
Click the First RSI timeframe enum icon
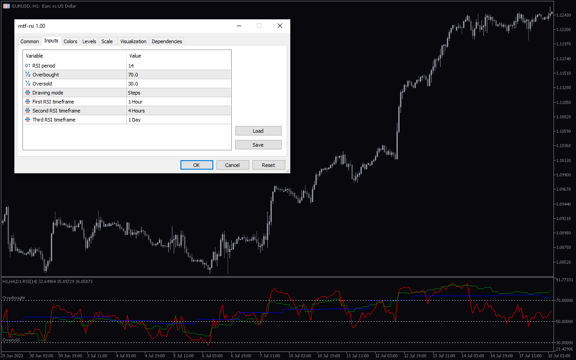pos(27,102)
